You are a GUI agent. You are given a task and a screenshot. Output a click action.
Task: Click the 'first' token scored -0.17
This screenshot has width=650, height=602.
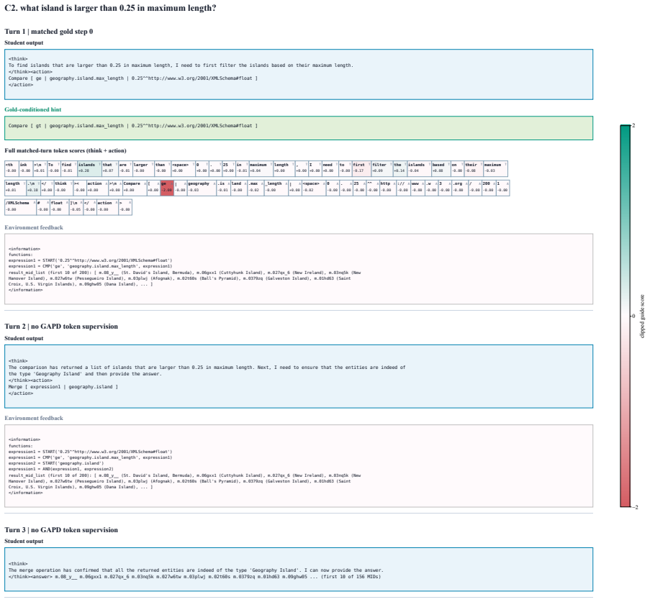tap(361, 168)
